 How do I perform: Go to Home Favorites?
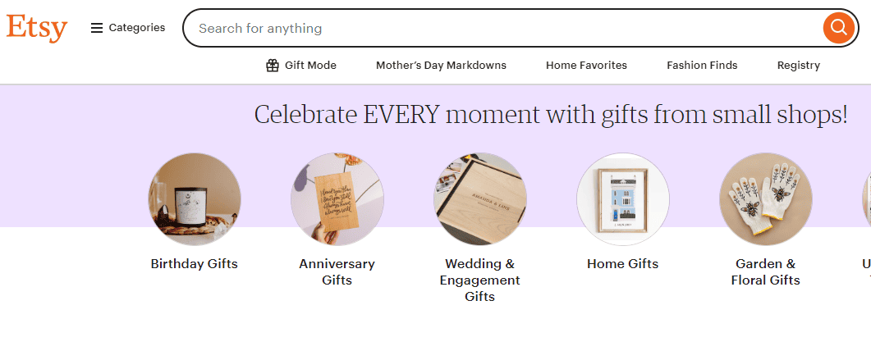[586, 66]
